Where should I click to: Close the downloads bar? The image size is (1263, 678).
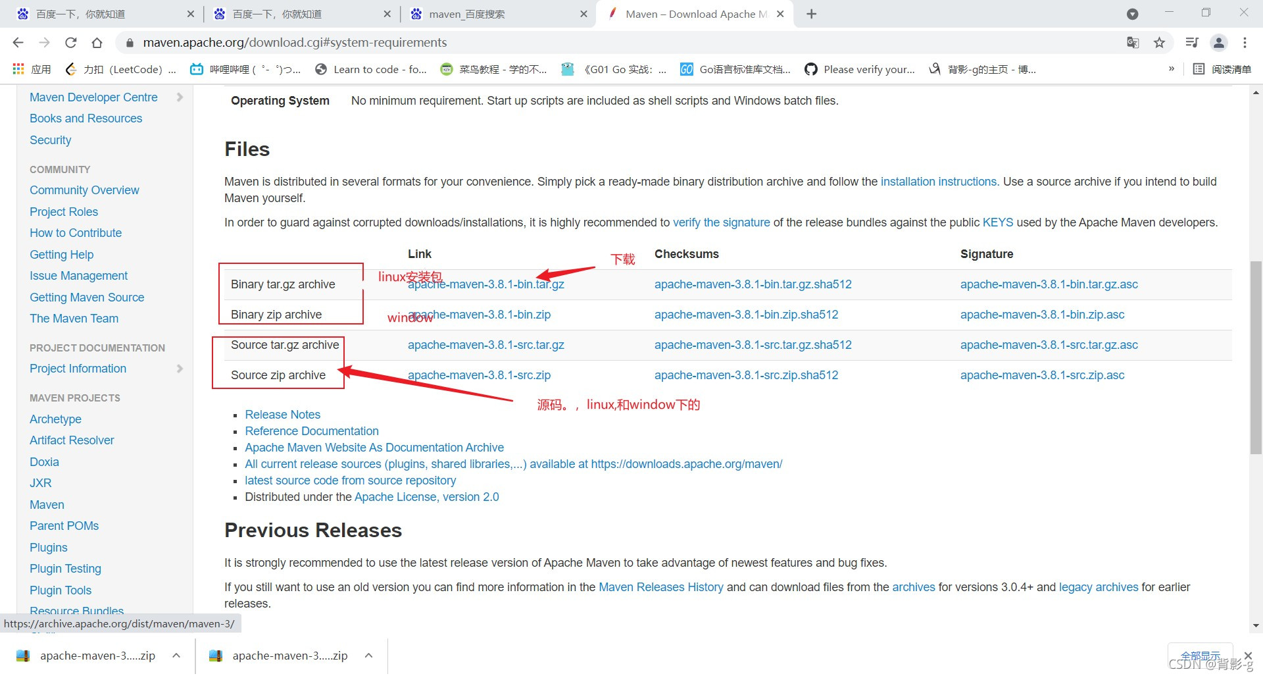coord(1248,656)
